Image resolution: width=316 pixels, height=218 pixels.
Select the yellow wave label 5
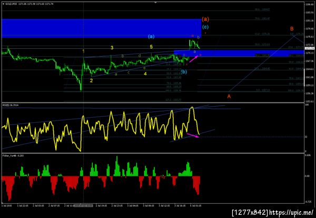[151, 47]
